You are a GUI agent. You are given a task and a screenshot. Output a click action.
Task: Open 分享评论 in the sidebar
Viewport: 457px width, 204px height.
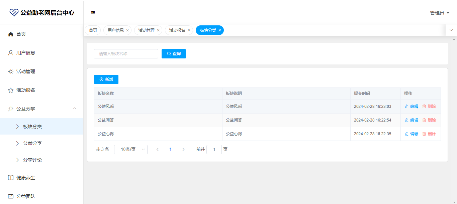tap(32, 160)
